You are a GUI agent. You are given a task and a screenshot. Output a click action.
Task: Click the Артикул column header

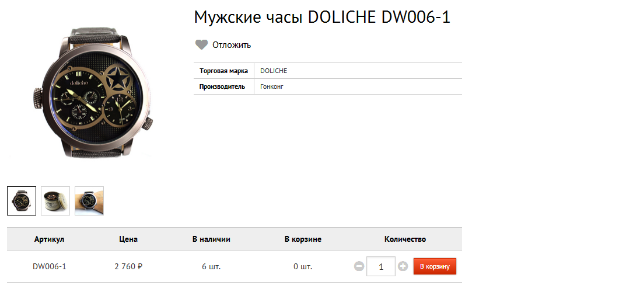[50, 239]
